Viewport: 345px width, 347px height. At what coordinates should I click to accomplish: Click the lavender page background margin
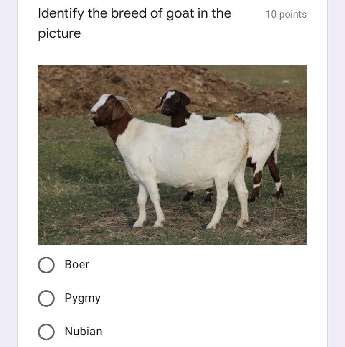click(x=336, y=167)
